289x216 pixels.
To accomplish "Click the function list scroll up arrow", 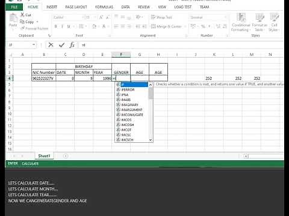I will tap(151, 85).
